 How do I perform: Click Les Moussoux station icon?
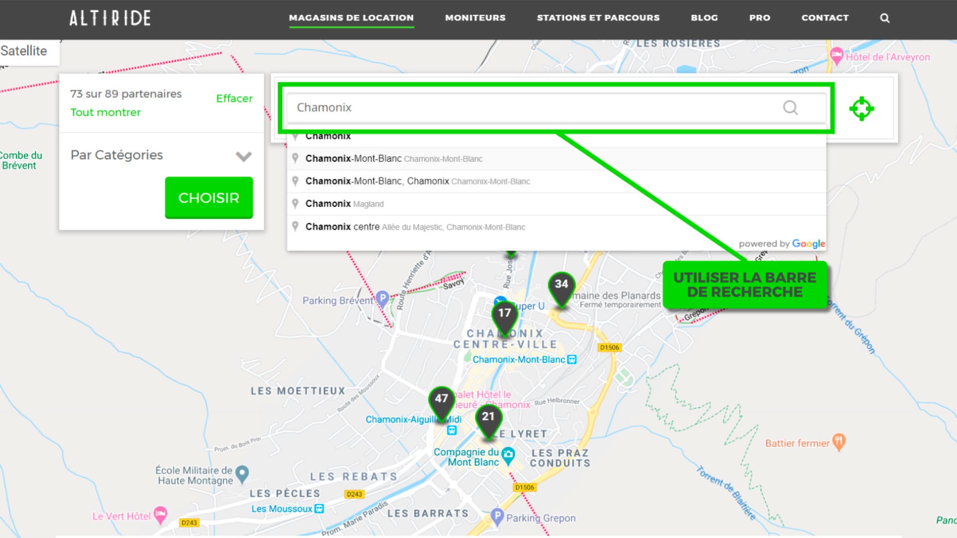(x=319, y=509)
